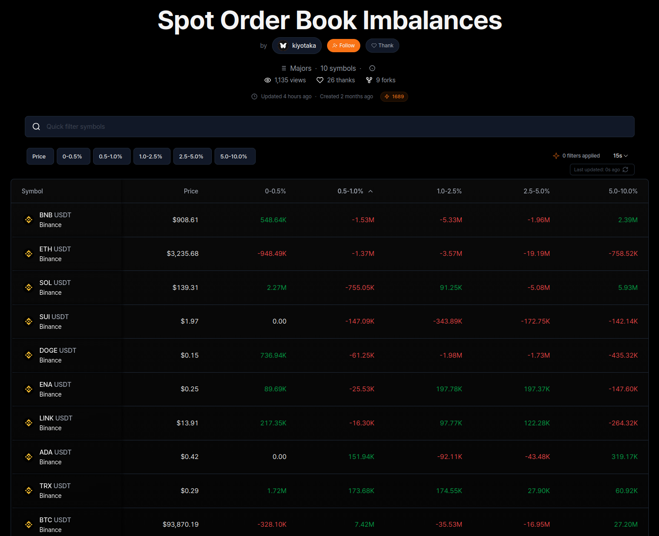Click the Binance icon in the SOL USDT row

click(29, 287)
